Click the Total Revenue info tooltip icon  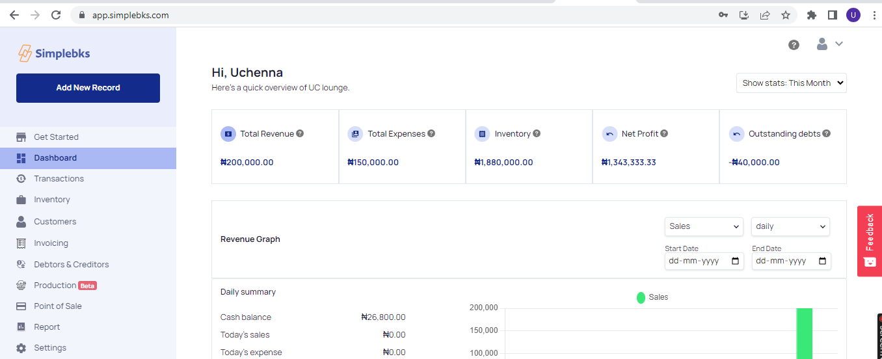[x=300, y=133]
